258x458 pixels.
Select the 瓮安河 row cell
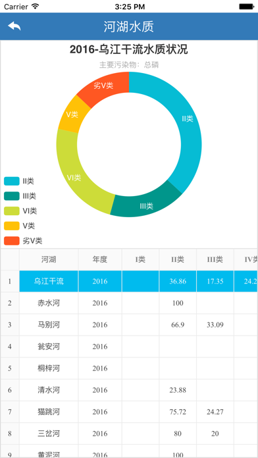[49, 346]
